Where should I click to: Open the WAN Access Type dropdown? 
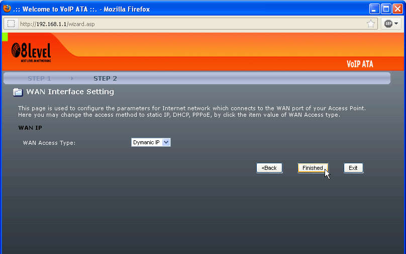tap(151, 142)
